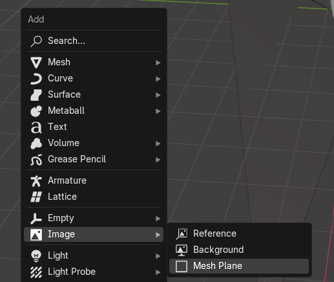Expand the Mesh submenu arrow
This screenshot has height=282, width=334.
pyautogui.click(x=158, y=63)
